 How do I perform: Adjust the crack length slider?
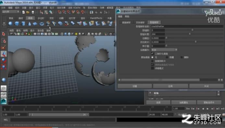click(x=194, y=34)
